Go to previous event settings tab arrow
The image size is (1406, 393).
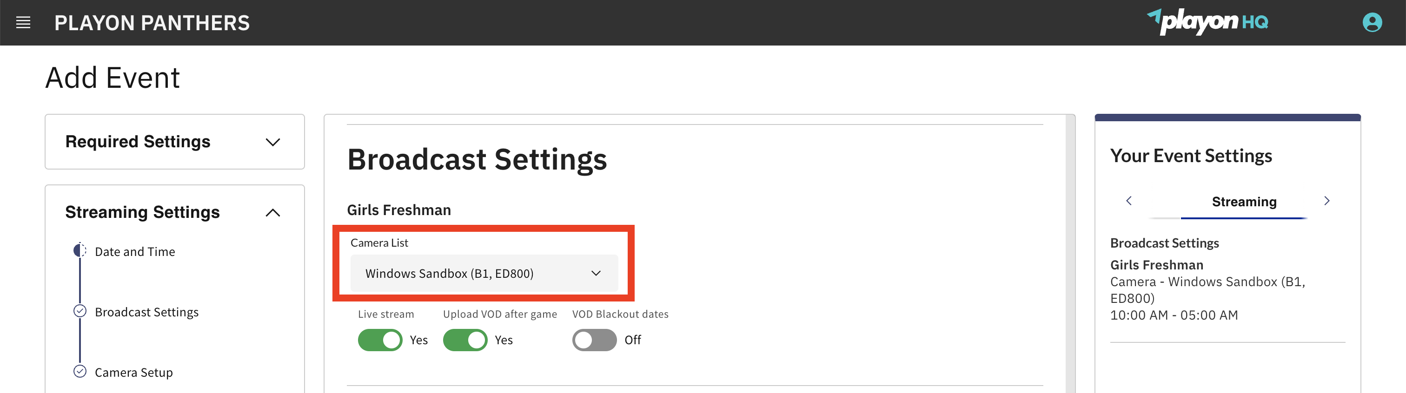coord(1129,201)
